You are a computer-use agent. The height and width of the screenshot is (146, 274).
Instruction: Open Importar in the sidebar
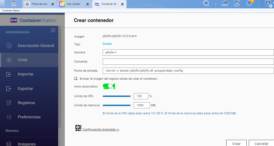[25, 74]
